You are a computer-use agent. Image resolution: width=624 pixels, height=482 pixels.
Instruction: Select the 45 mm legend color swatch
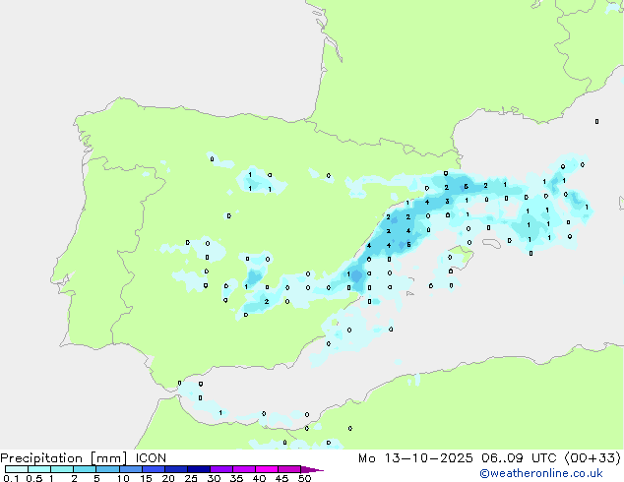pyautogui.click(x=289, y=469)
